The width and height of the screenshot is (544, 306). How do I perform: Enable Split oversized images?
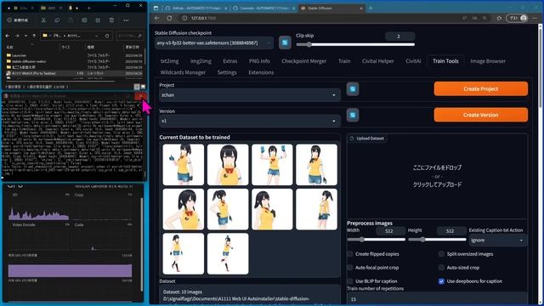click(441, 254)
